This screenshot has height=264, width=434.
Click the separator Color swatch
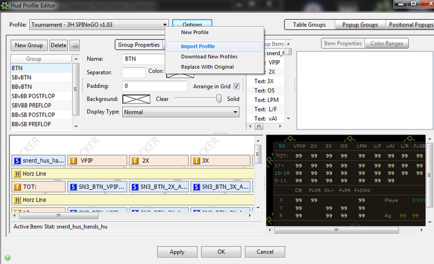click(x=180, y=75)
